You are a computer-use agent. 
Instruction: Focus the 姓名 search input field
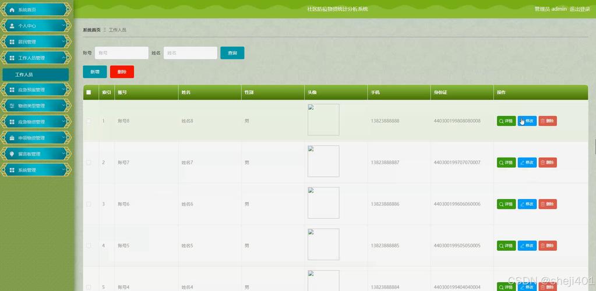pyautogui.click(x=191, y=53)
